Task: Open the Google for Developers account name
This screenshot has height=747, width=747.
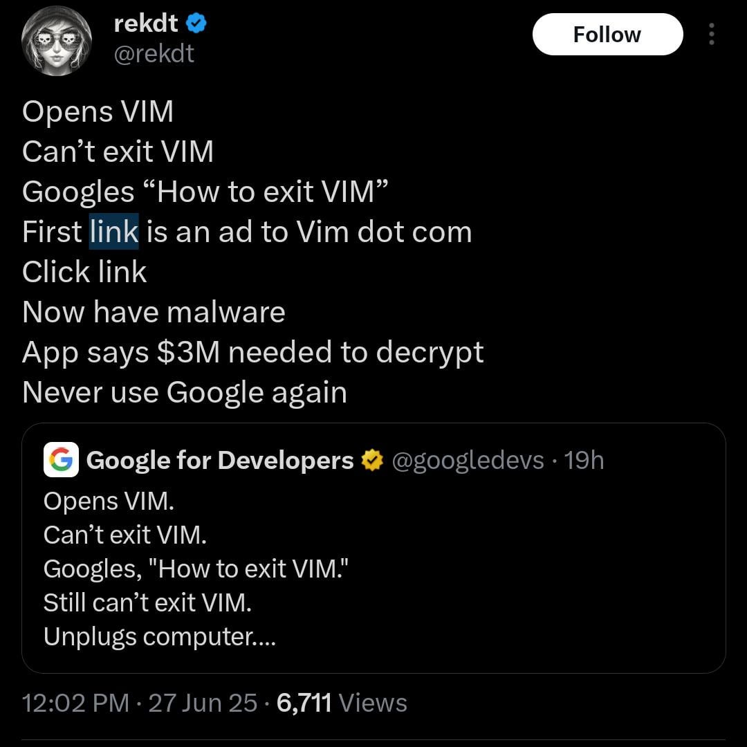Action: tap(220, 460)
